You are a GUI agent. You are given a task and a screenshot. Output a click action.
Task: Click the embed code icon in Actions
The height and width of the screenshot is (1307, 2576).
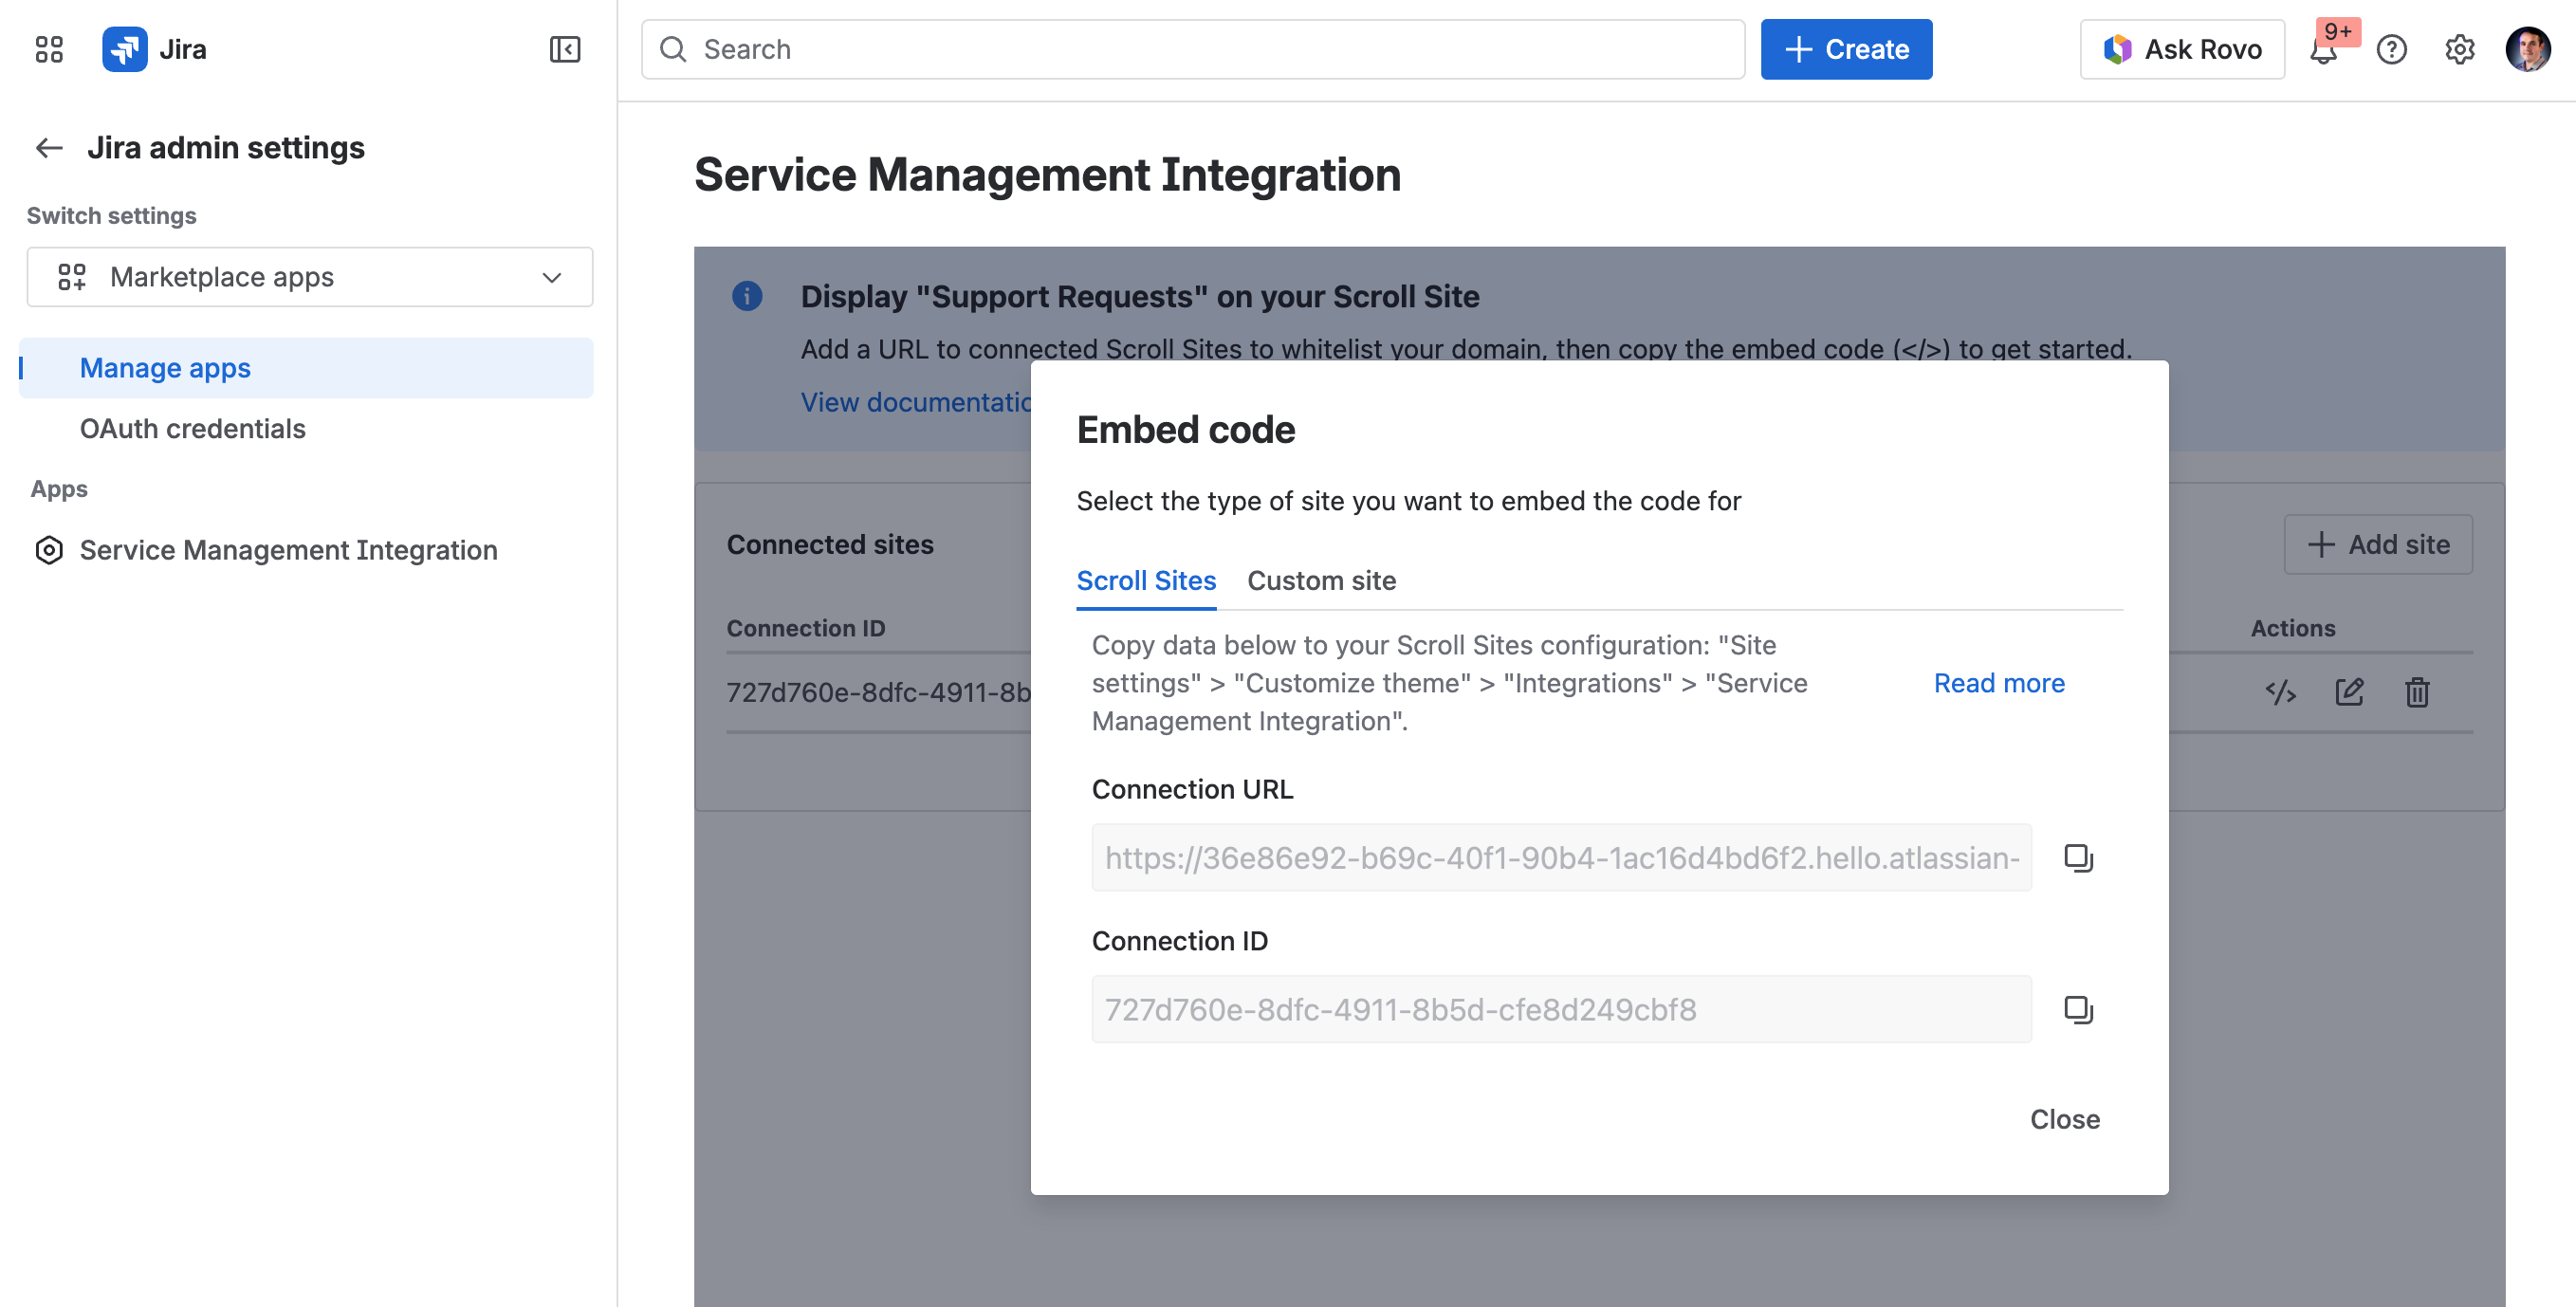(2280, 692)
